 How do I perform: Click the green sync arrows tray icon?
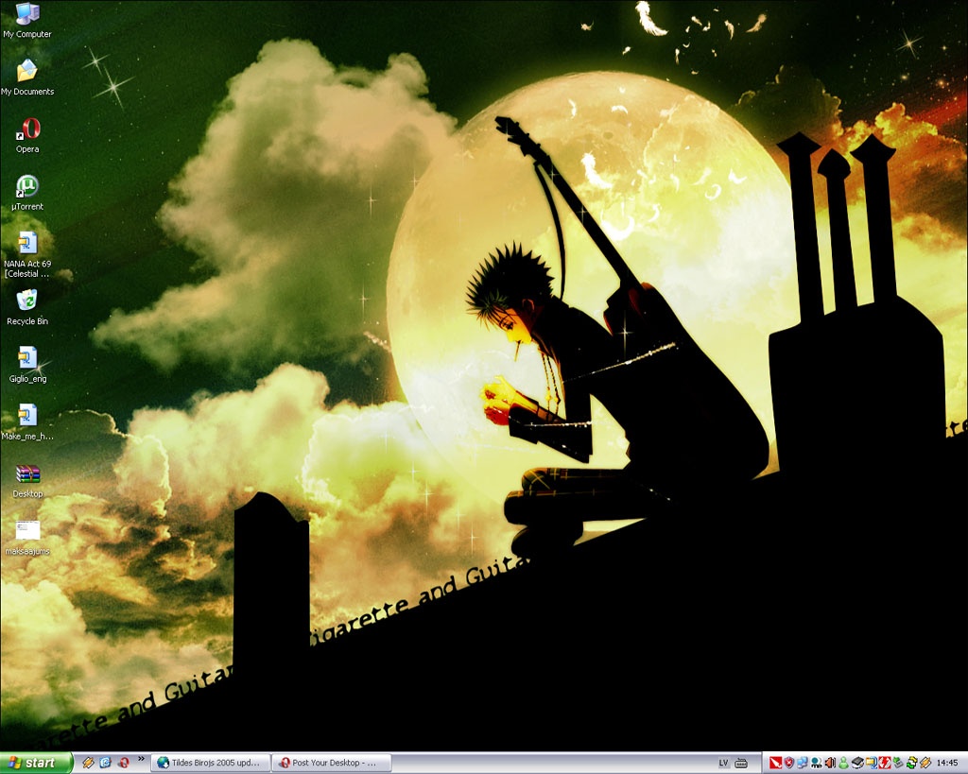[x=912, y=763]
